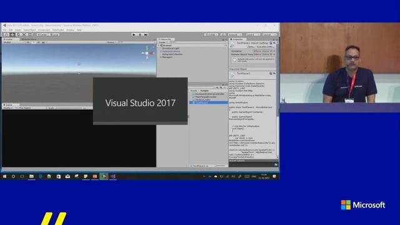Select the Hand tool in Unity toolbar
The image size is (400, 225).
(6, 34)
